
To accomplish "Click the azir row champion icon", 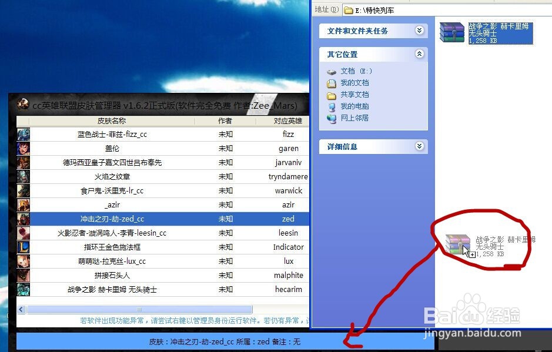I will (24, 205).
